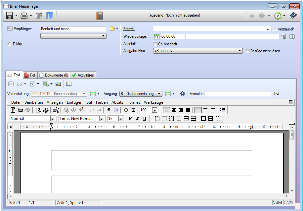The image size is (303, 211).
Task: Show paragraph marks with pilcrow icon
Action: pos(109,110)
